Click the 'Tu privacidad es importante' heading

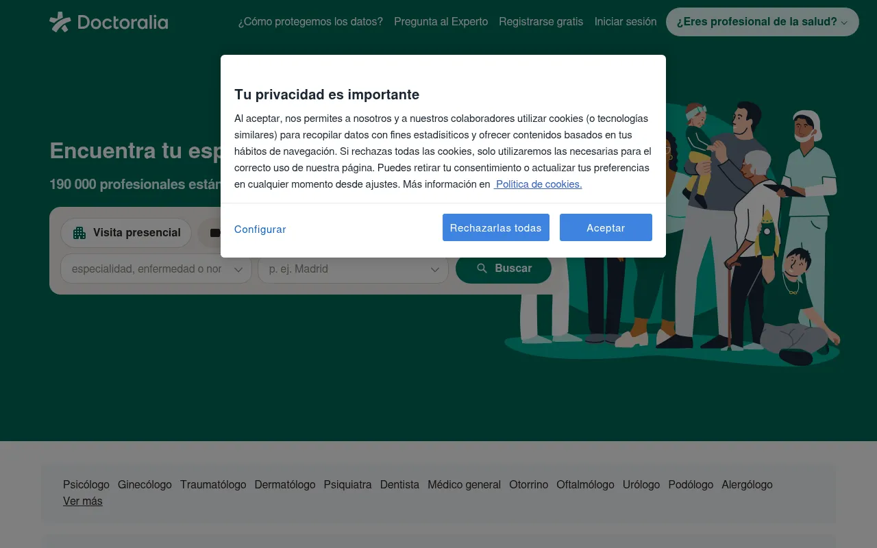point(327,95)
